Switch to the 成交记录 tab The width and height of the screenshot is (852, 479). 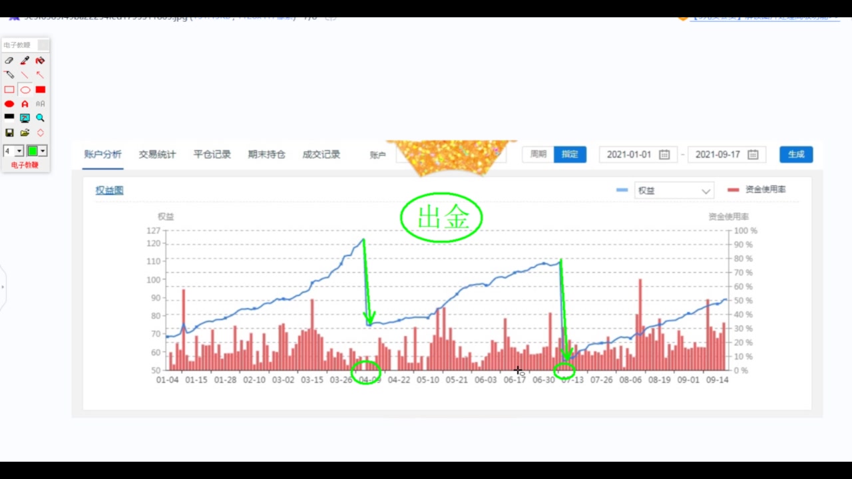point(321,154)
